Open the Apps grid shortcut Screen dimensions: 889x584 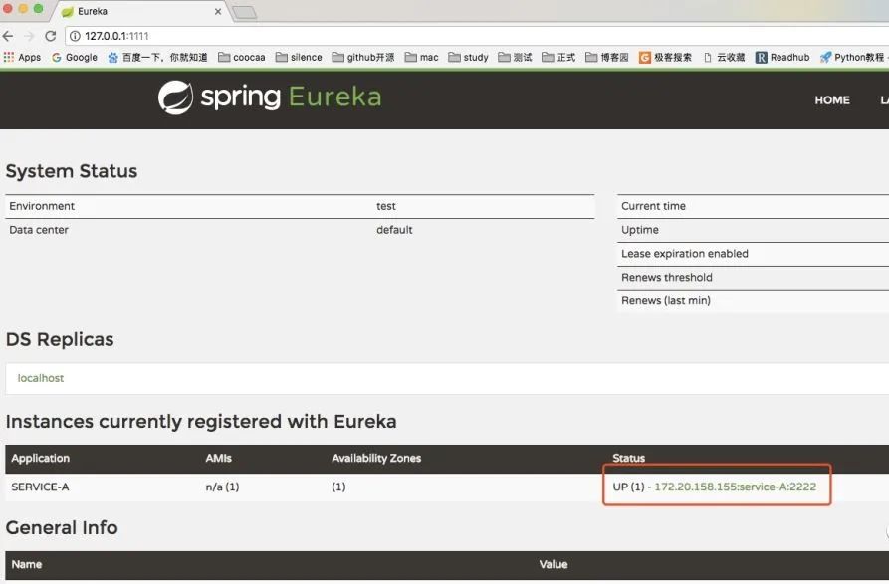click(22, 58)
